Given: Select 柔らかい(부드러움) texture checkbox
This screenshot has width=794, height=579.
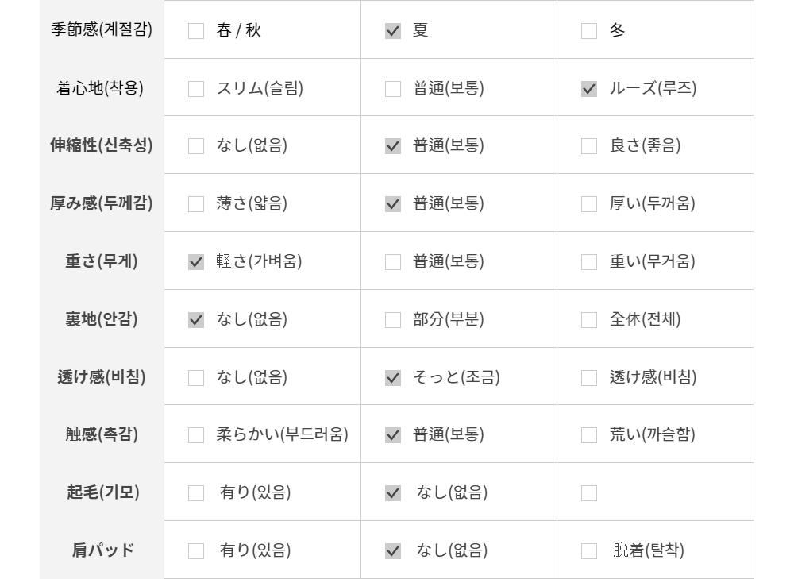Looking at the screenshot, I should point(196,435).
